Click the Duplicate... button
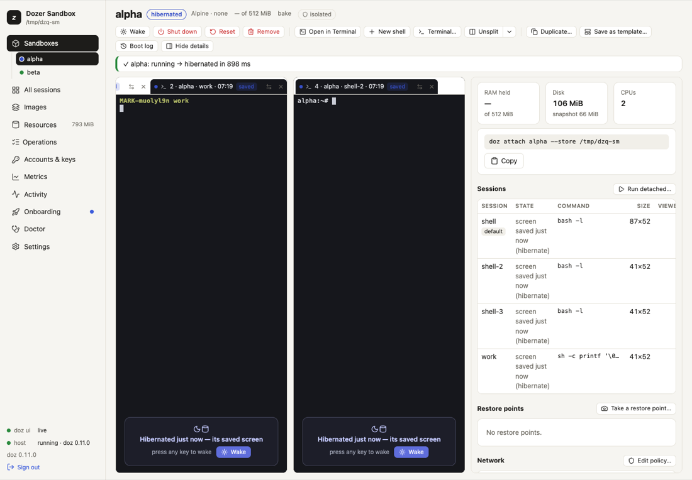The width and height of the screenshot is (692, 480). tap(551, 32)
